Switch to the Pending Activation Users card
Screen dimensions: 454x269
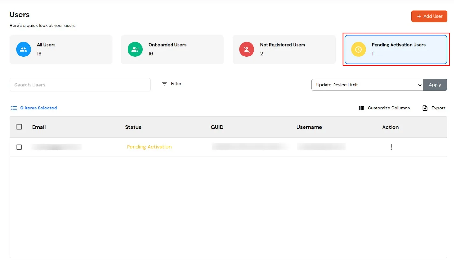click(396, 49)
